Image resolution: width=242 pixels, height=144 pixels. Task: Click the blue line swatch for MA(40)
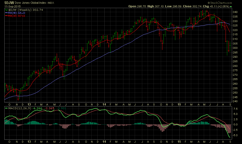(x=6, y=13)
